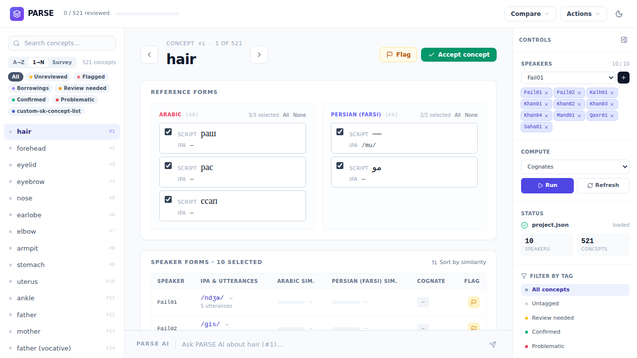Run the compute job
637x358 pixels.
click(x=547, y=185)
